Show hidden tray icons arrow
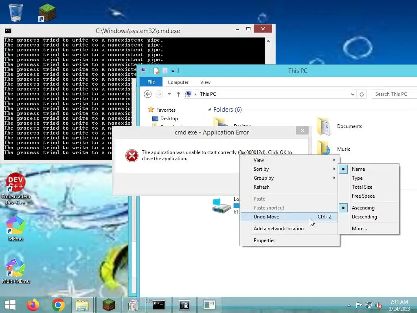This screenshot has width=417, height=313. point(349,305)
